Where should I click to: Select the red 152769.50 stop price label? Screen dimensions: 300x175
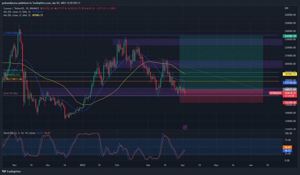[x=290, y=102]
